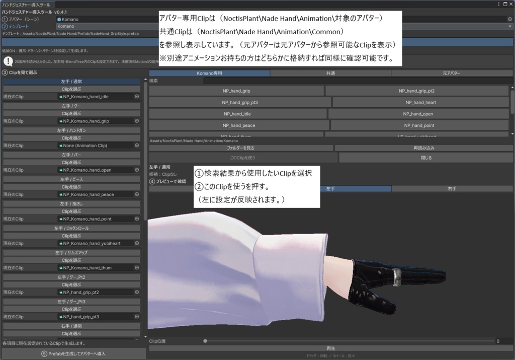Viewport: 515px width, 360px height.
Task: Select 左手 preview tab
Action: pyautogui.click(x=330, y=189)
